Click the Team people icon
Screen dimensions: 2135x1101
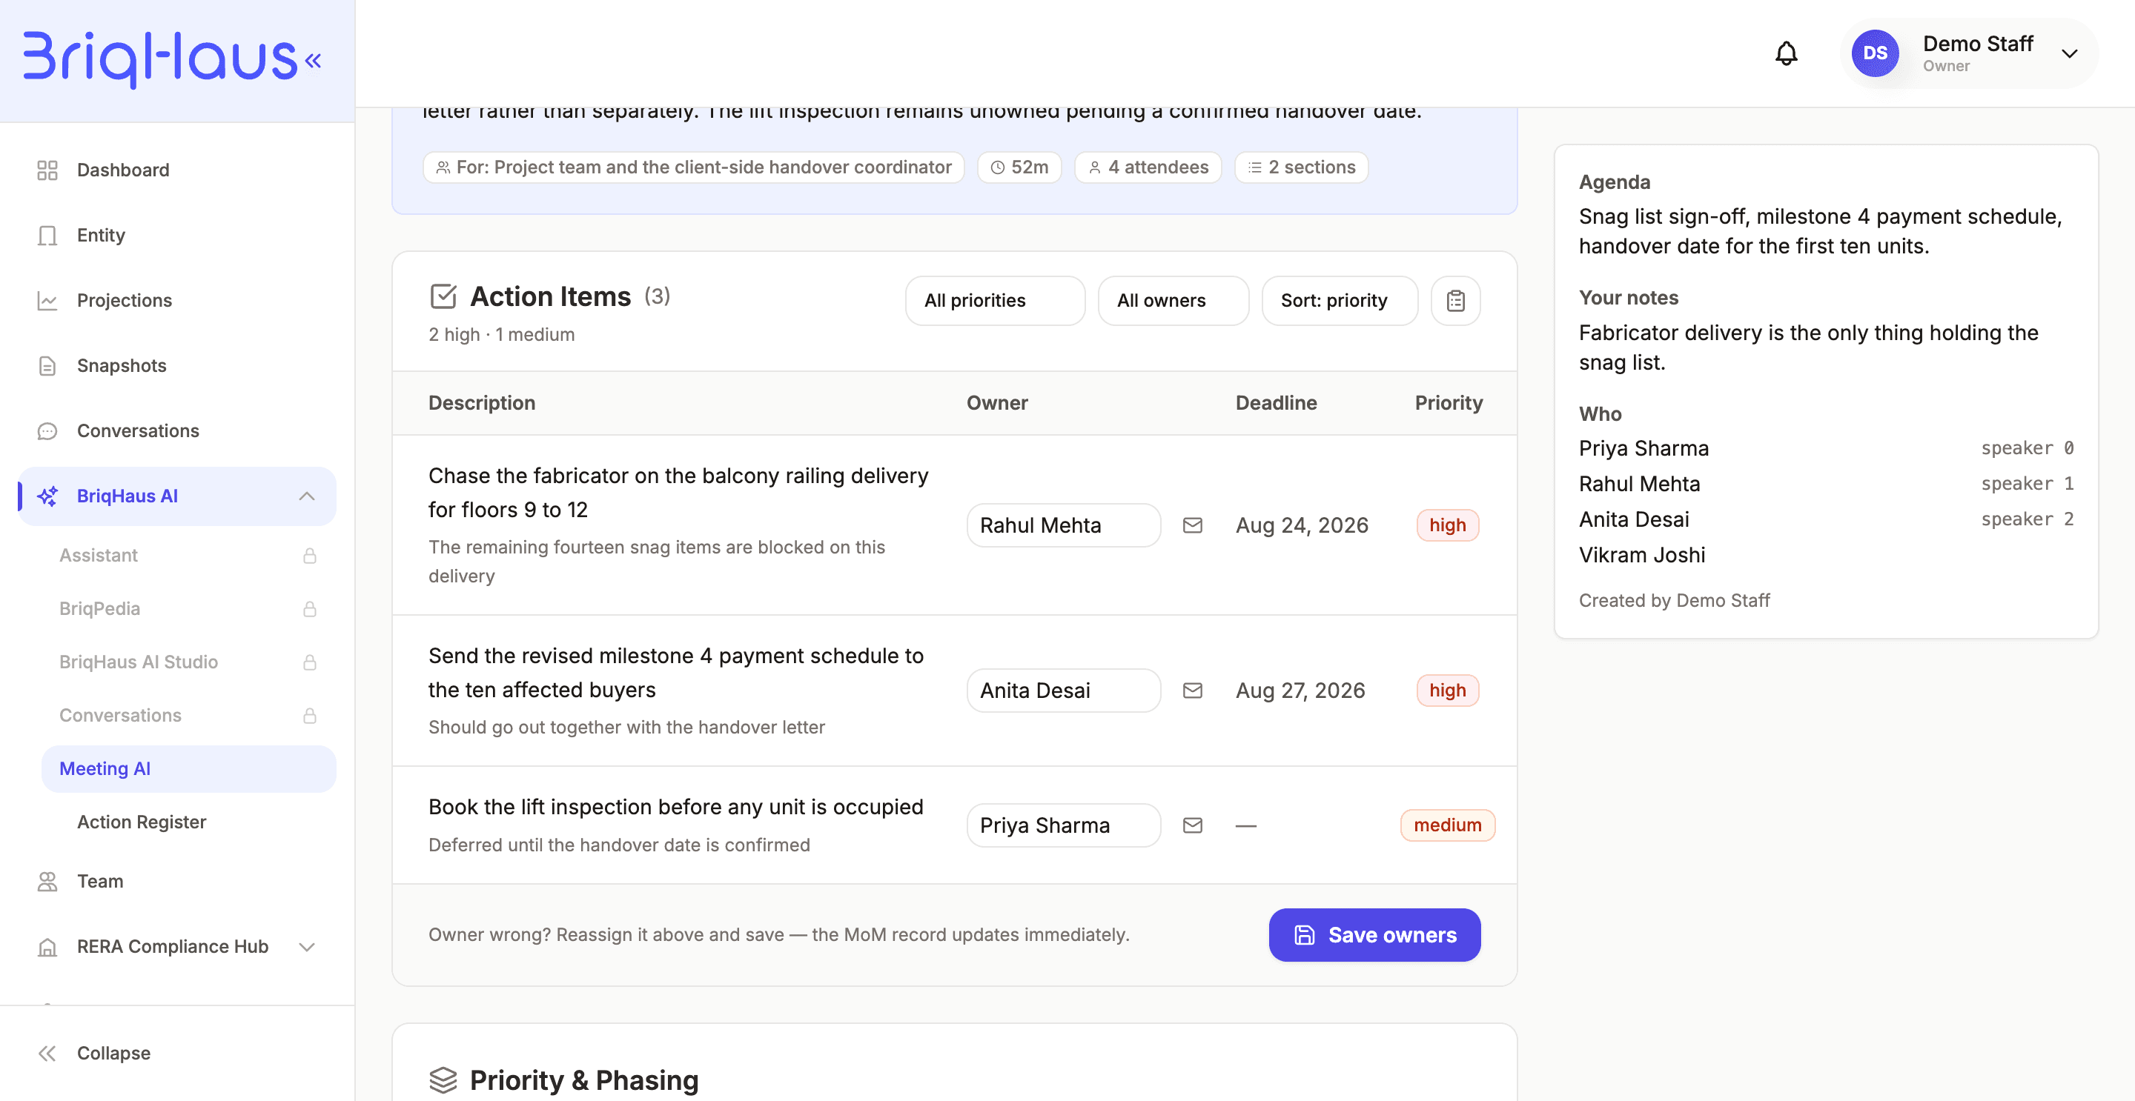tap(47, 882)
